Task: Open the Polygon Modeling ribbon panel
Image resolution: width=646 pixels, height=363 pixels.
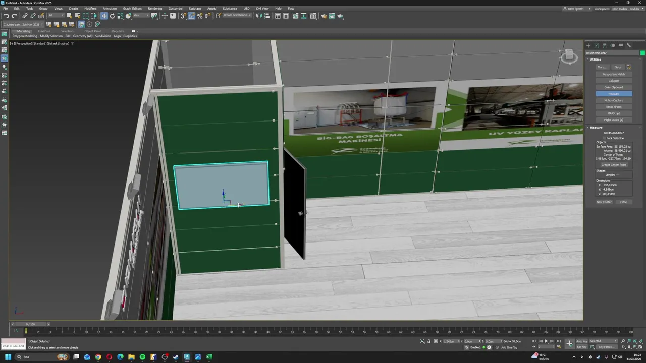Action: (x=25, y=36)
